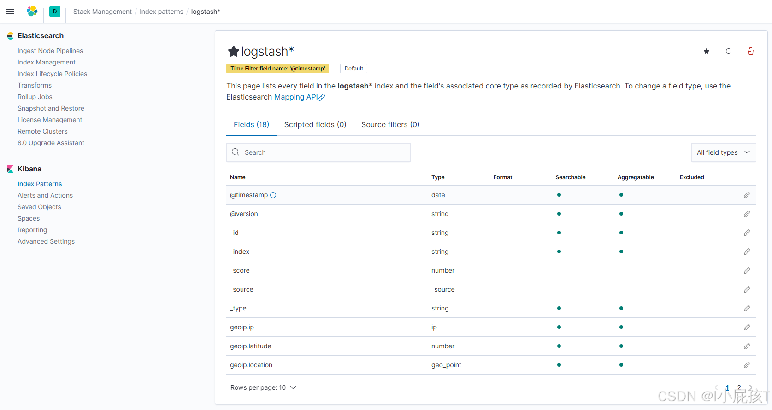Viewport: 772px width, 410px height.
Task: Open Saved Objects
Action: 39,207
